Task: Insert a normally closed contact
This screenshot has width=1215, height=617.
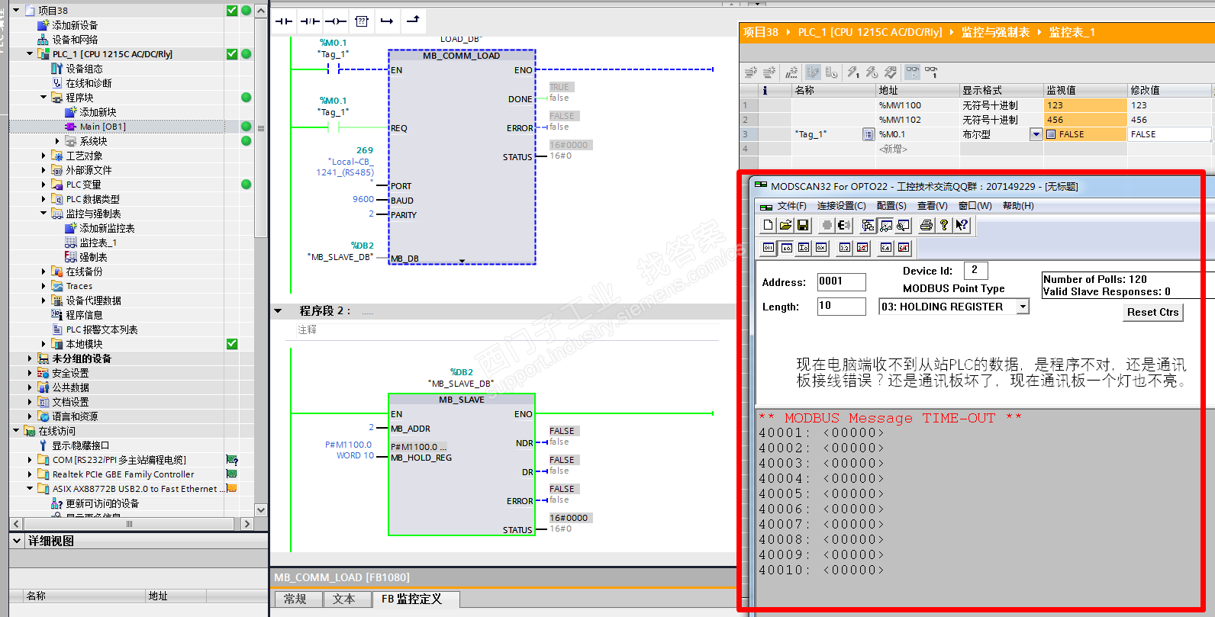Action: tap(310, 21)
